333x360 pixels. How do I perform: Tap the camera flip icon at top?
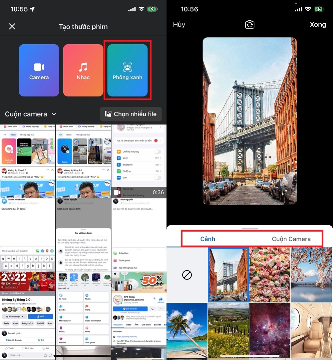click(x=249, y=24)
